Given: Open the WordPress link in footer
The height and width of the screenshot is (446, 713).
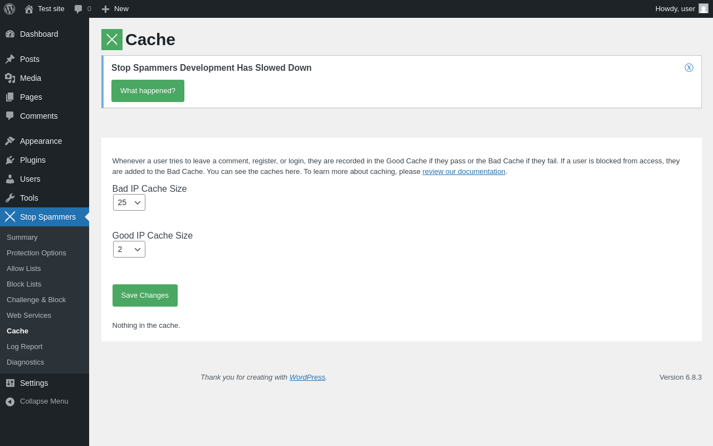Looking at the screenshot, I should (307, 377).
